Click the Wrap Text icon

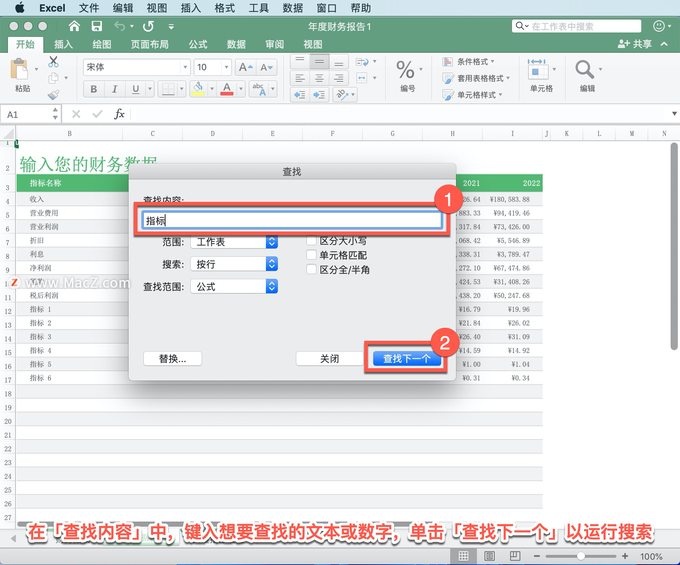[x=362, y=62]
